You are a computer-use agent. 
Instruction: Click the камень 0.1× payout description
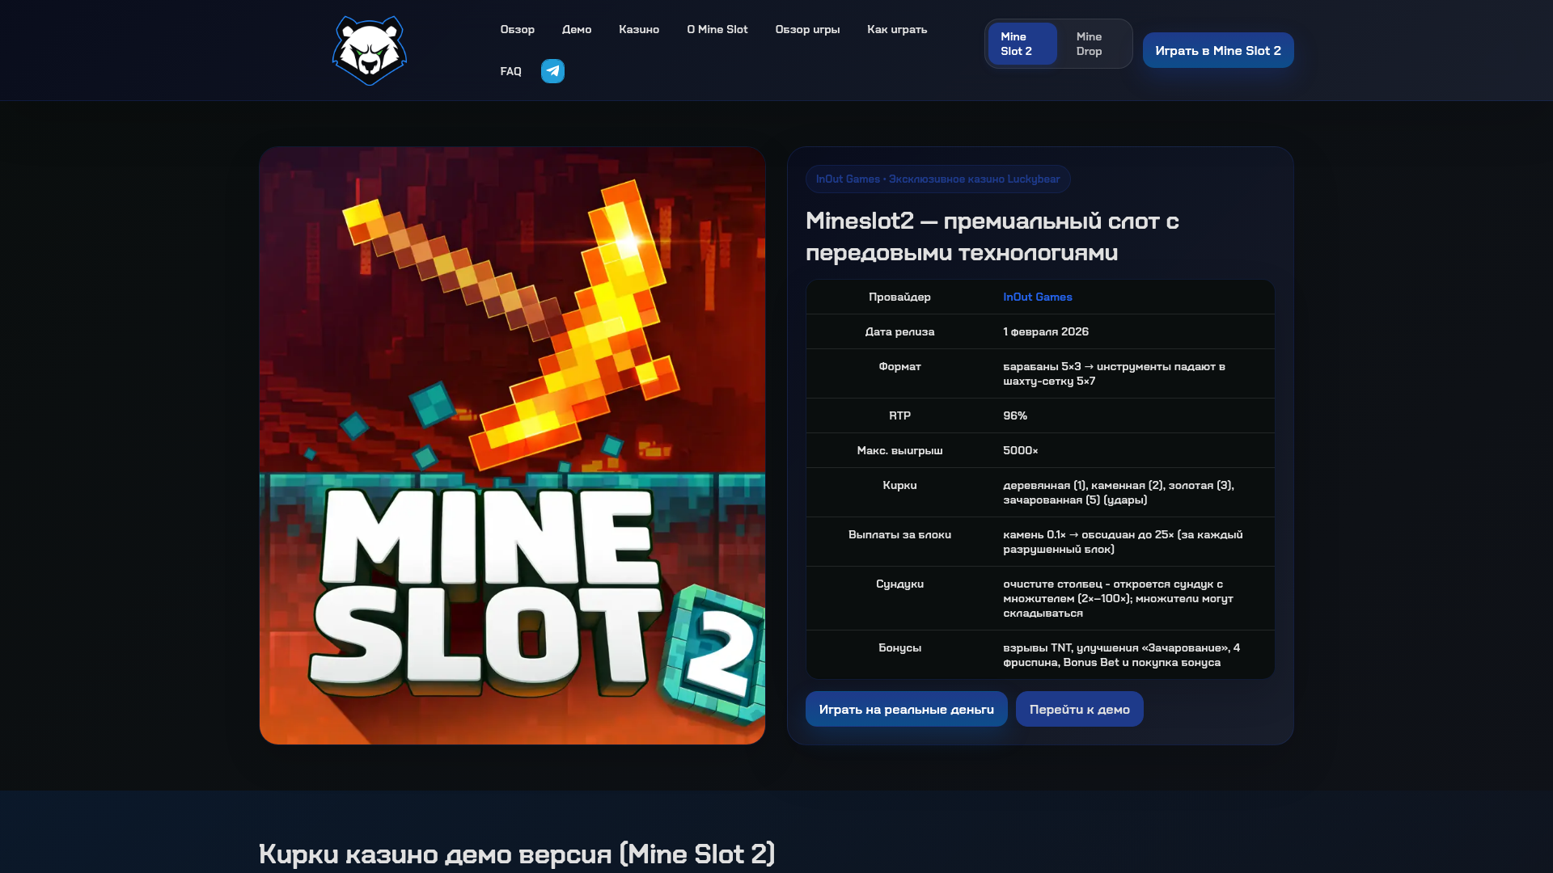pos(1123,542)
